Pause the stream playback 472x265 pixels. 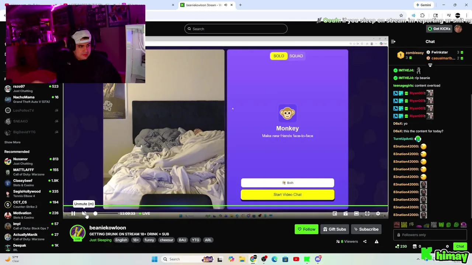[x=73, y=213]
